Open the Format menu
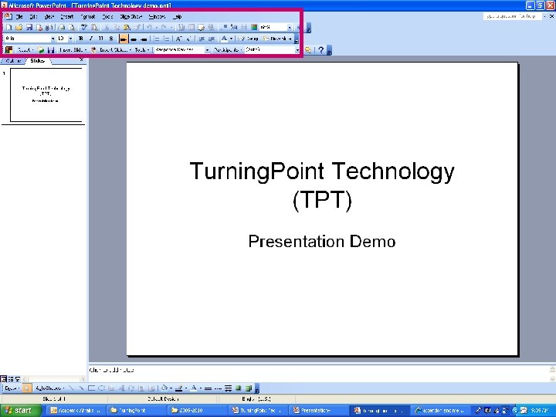The height and width of the screenshot is (417, 556). pos(87,17)
